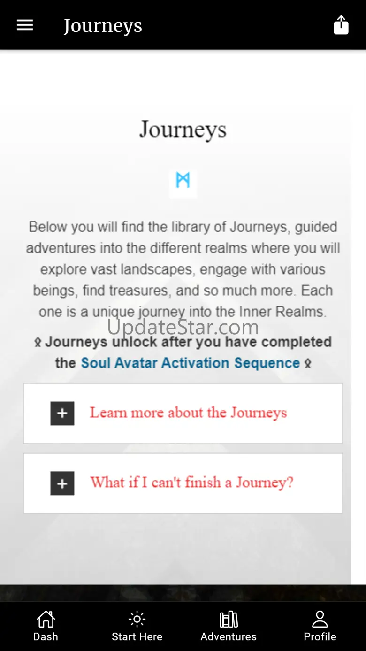Tap the Dash house icon
This screenshot has width=366, height=651.
[x=46, y=620]
